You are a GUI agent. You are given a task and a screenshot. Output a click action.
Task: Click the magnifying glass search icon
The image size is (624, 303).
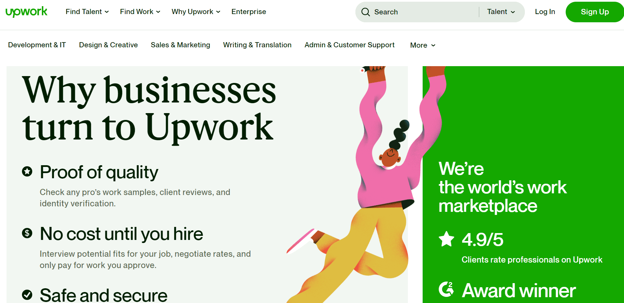pyautogui.click(x=366, y=12)
